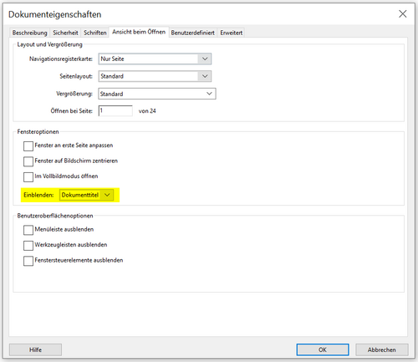Viewport: 418px width, 362px height.
Task: Click the Öffnen bei Seite input field
Action: [x=115, y=111]
